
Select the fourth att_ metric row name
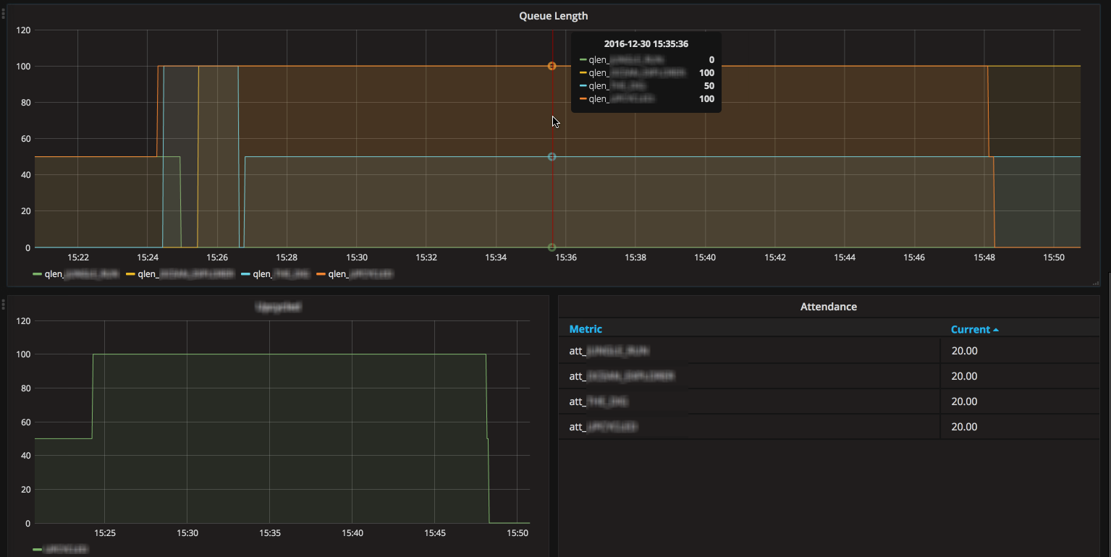[604, 427]
